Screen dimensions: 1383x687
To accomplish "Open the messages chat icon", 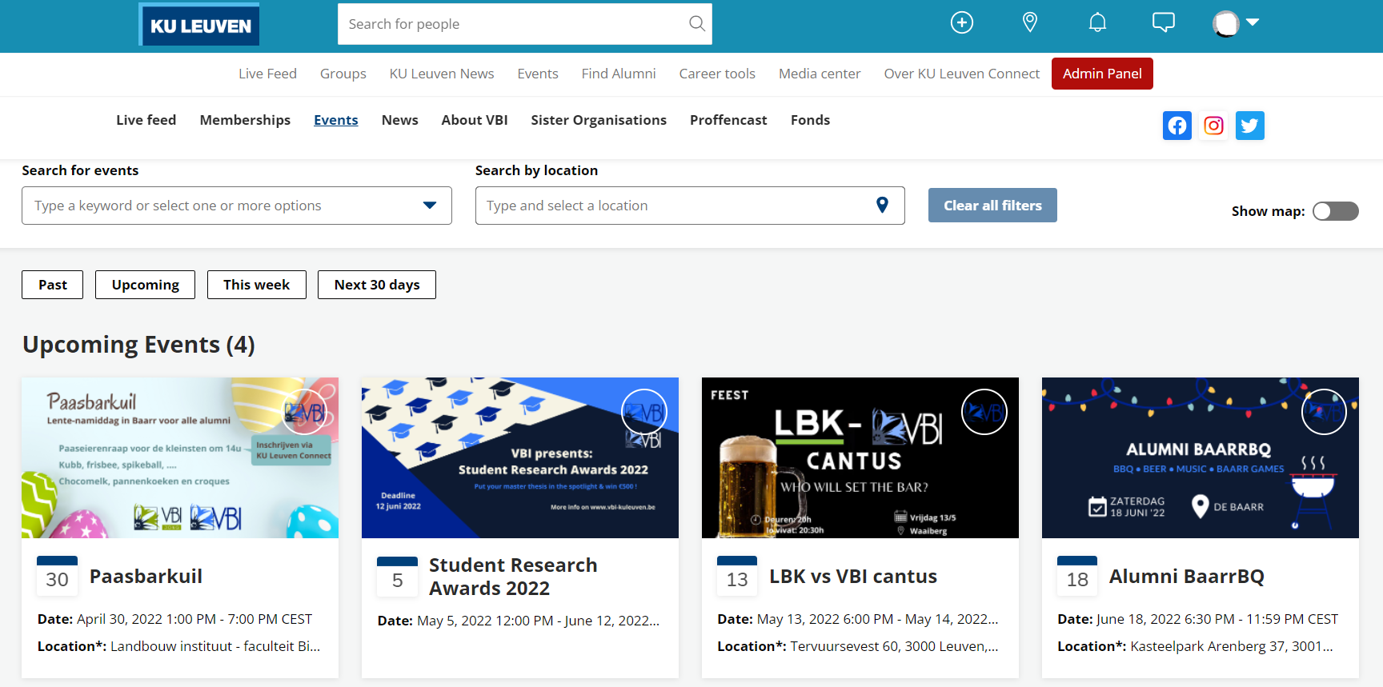I will [x=1163, y=23].
